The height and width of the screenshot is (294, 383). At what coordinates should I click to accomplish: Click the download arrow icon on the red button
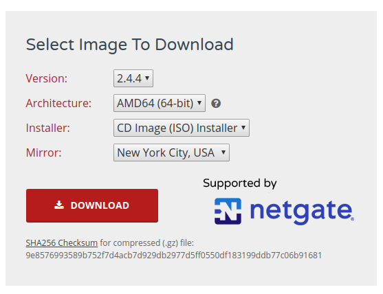click(59, 205)
